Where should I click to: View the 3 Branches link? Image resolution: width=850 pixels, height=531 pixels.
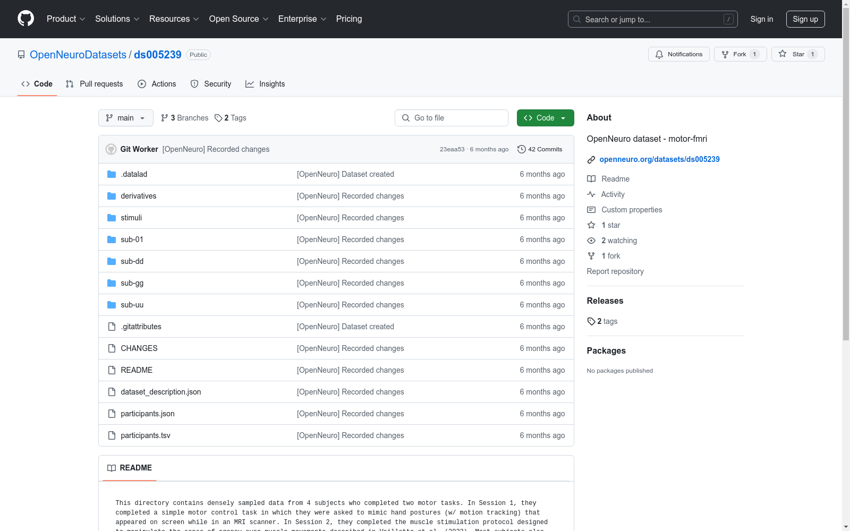pyautogui.click(x=185, y=118)
